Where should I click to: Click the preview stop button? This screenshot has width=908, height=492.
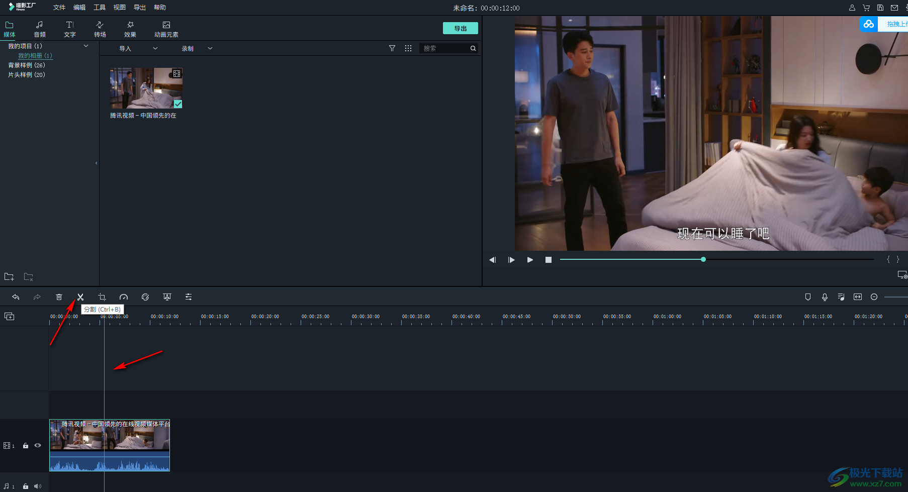pyautogui.click(x=549, y=260)
